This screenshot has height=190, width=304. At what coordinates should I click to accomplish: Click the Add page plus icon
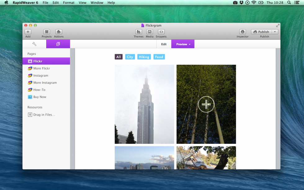click(28, 32)
